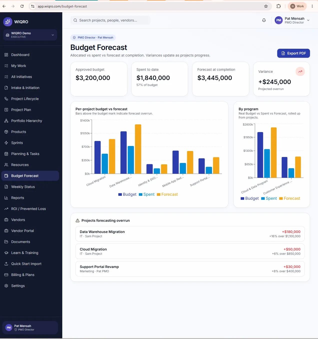Viewport: 318px width, 339px height.
Task: Open the Data Warehouse Migration overrun row
Action: tap(190, 234)
